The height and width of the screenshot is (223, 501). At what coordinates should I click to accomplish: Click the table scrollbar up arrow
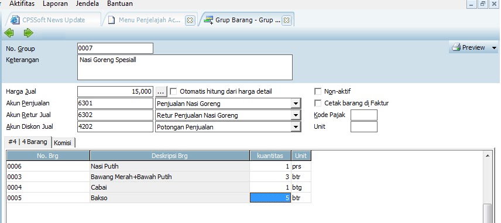coord(488,156)
